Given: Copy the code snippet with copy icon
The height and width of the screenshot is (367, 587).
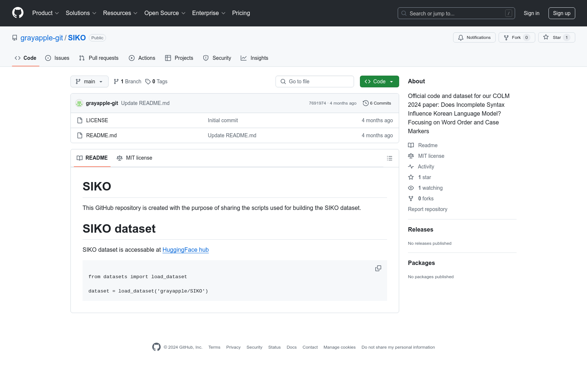Looking at the screenshot, I should pos(378,268).
